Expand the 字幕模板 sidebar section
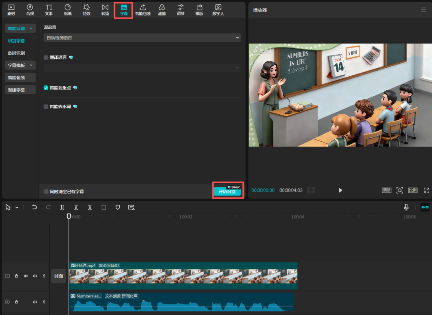This screenshot has height=315, width=432. pos(20,65)
